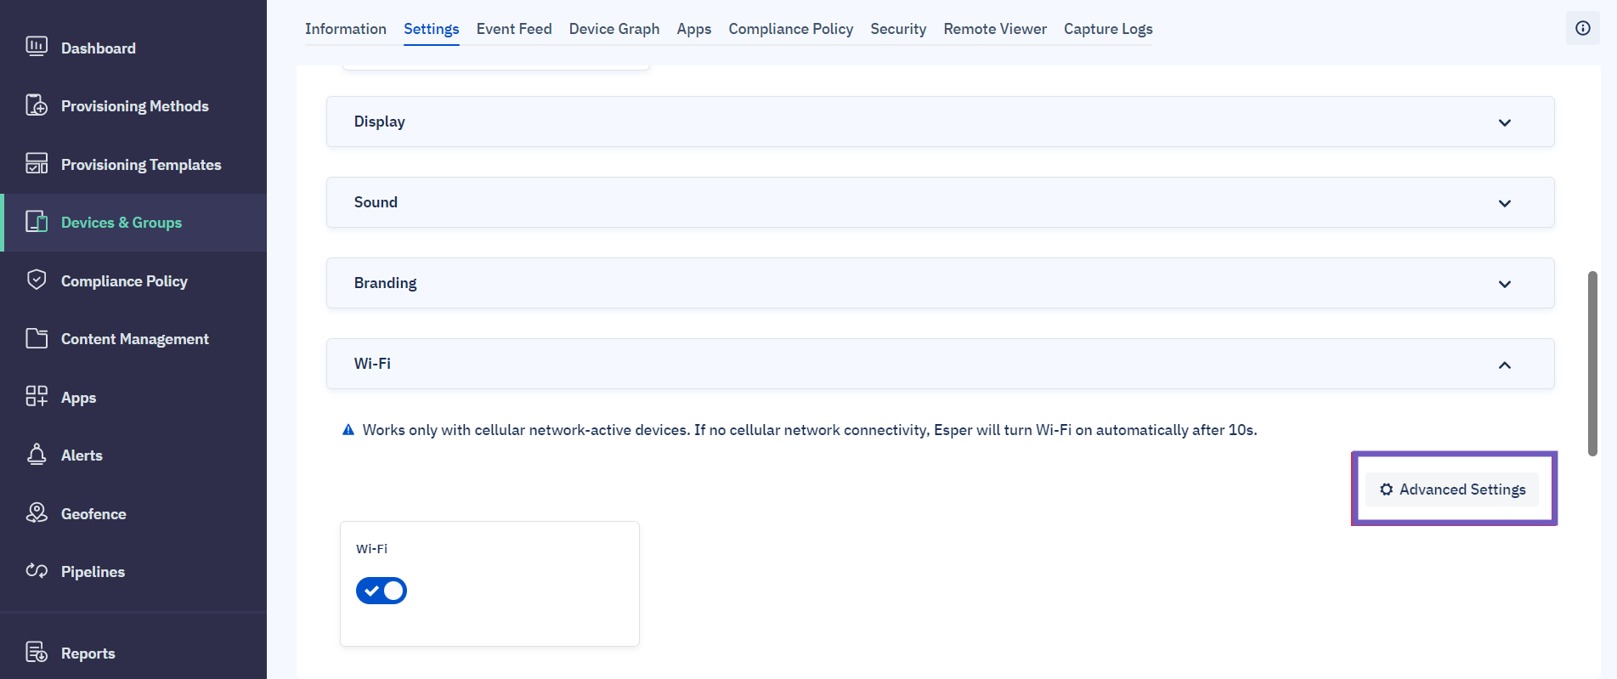Click the Content Management folder icon
This screenshot has width=1617, height=679.
37,338
